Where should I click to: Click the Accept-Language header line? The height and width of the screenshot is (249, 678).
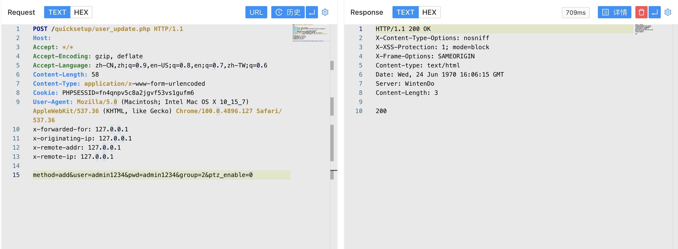[150, 65]
